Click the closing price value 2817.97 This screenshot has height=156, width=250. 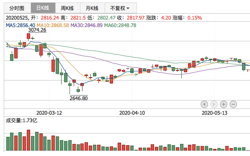pos(136,18)
